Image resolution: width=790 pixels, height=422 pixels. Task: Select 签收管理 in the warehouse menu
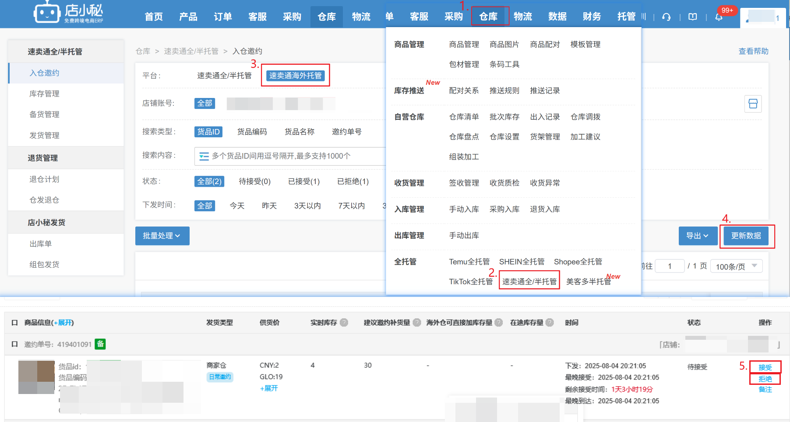464,183
